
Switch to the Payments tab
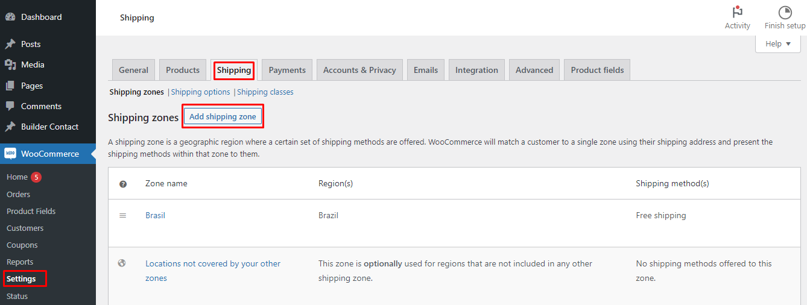(287, 70)
